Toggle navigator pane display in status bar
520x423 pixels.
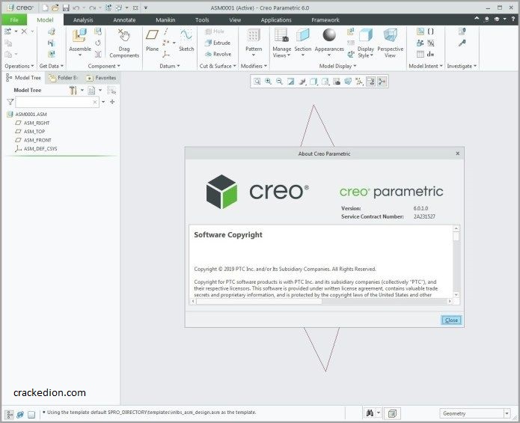pyautogui.click(x=10, y=414)
